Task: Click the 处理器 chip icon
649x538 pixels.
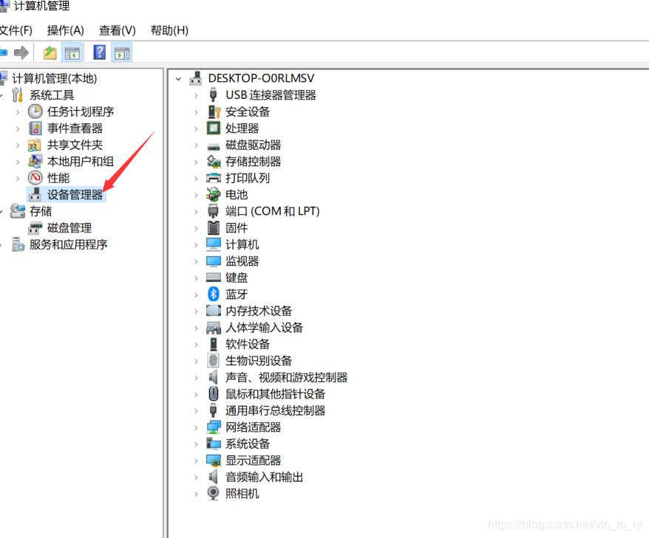Action: click(x=214, y=128)
